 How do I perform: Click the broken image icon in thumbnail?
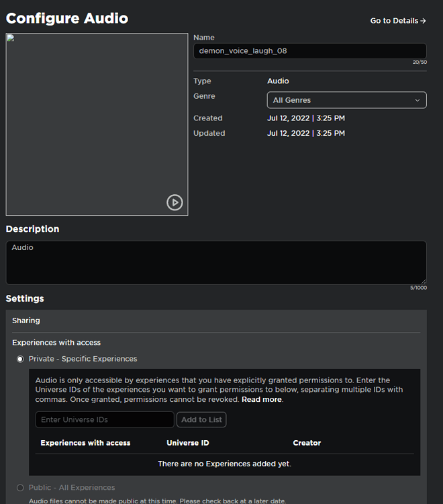(x=11, y=38)
